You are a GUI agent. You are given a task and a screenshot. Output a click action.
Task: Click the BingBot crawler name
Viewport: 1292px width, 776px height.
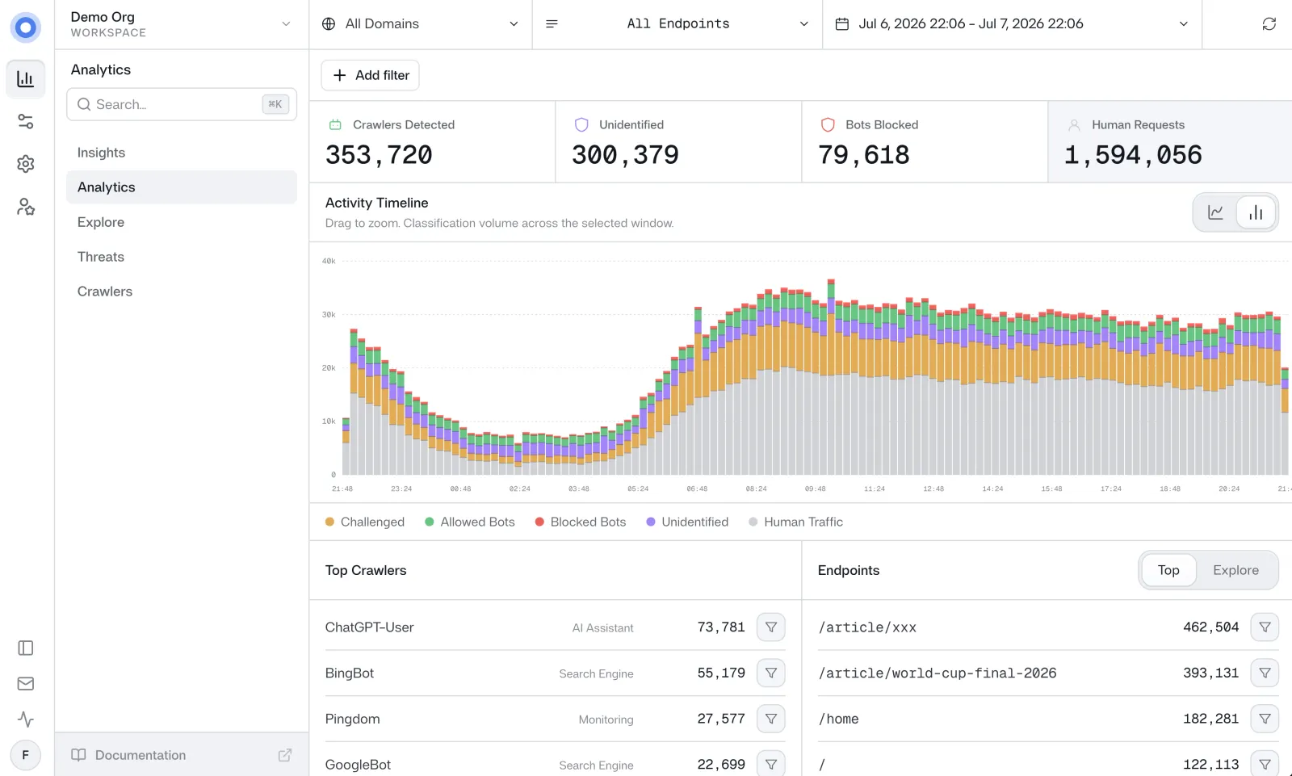[350, 673]
